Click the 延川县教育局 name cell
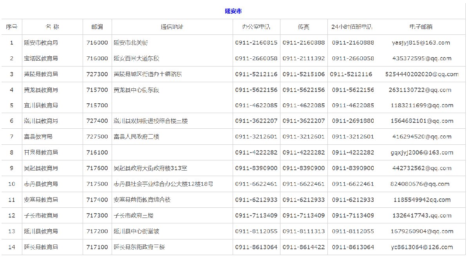 (x=41, y=231)
